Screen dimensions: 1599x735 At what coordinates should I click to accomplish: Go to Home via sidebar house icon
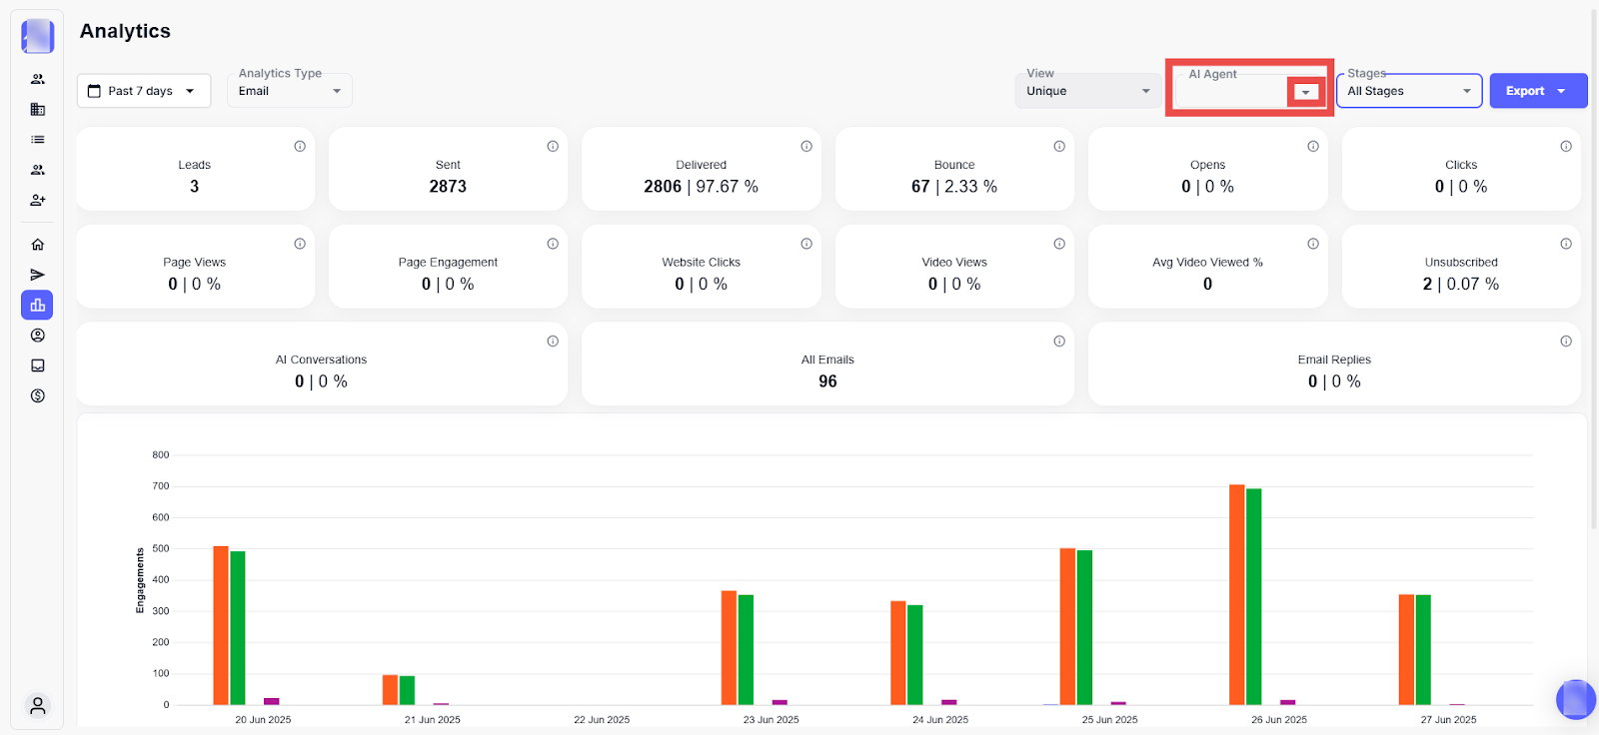pyautogui.click(x=38, y=245)
